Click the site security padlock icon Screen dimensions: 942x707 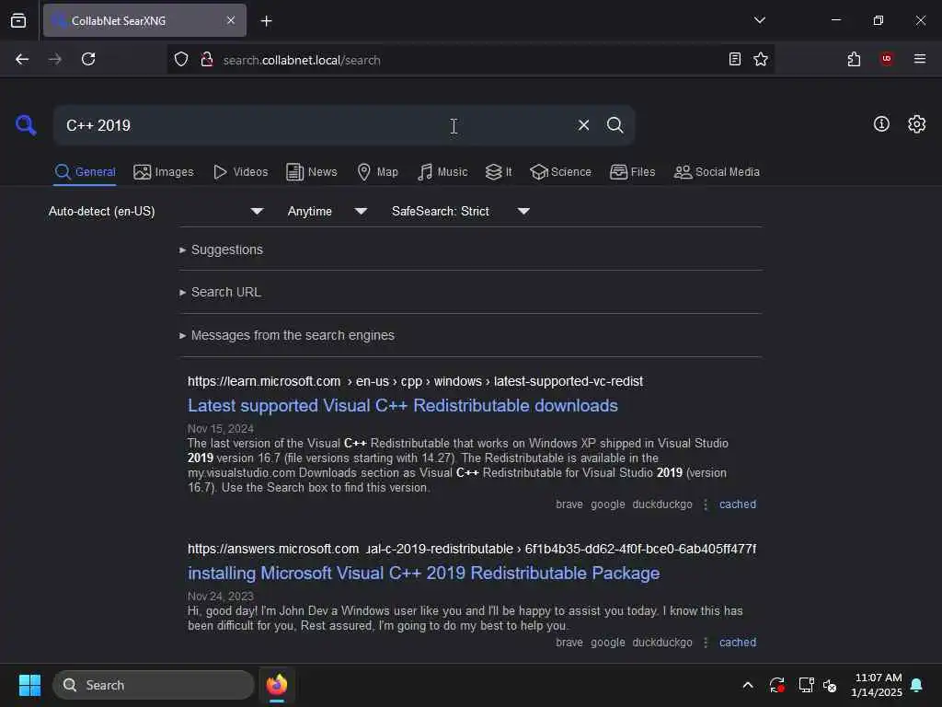pyautogui.click(x=207, y=60)
